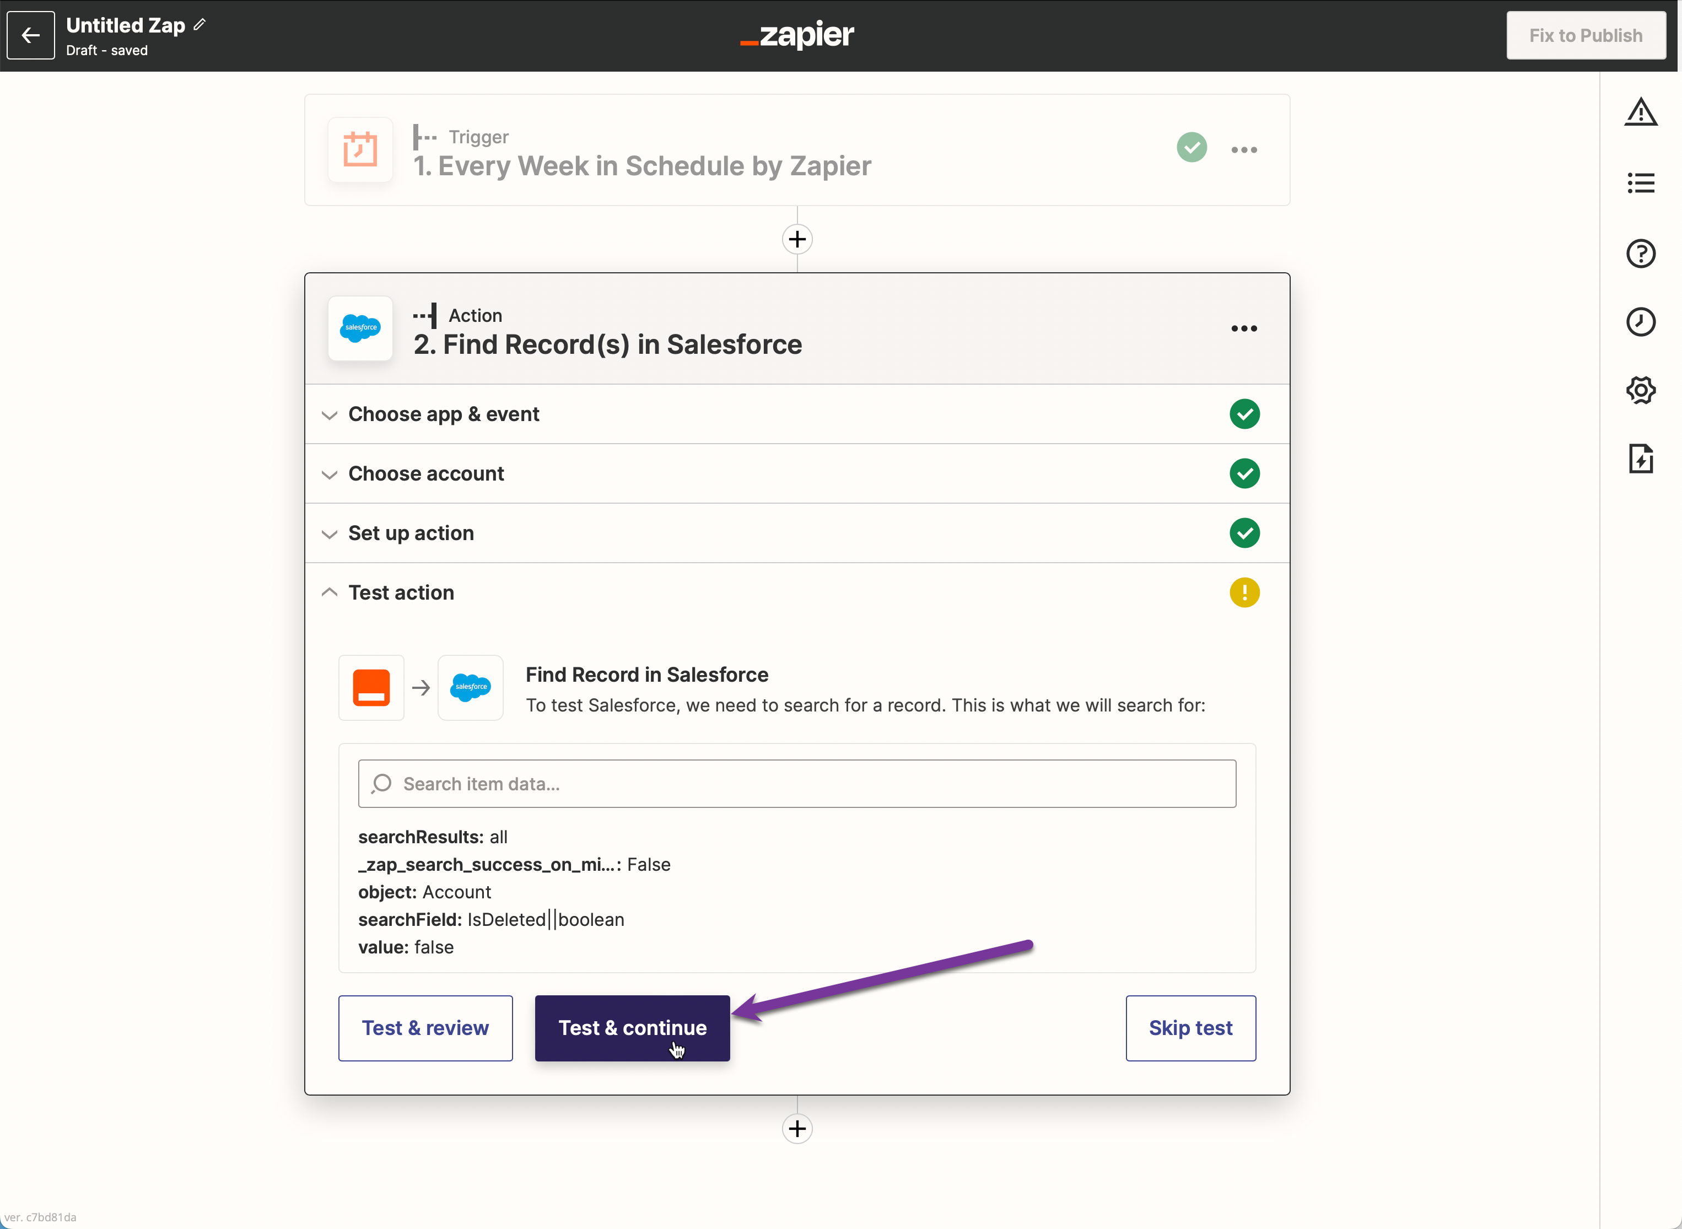This screenshot has height=1229, width=1682.
Task: Click the version text ver. c7bd81da
Action: click(40, 1217)
